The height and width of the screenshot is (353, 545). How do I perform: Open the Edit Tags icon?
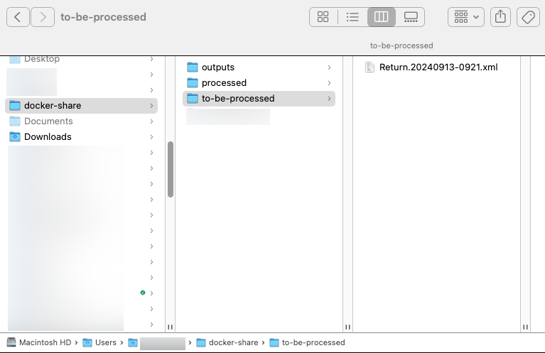coord(528,17)
